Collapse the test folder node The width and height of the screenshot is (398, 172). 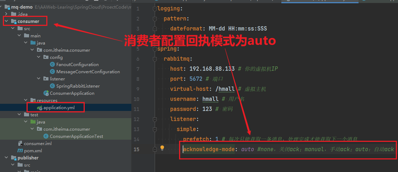pyautogui.click(x=19, y=115)
